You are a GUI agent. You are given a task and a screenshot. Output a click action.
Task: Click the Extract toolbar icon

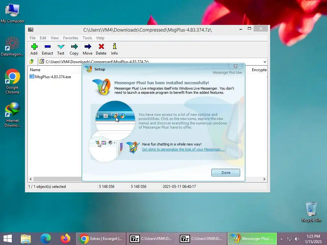48,47
